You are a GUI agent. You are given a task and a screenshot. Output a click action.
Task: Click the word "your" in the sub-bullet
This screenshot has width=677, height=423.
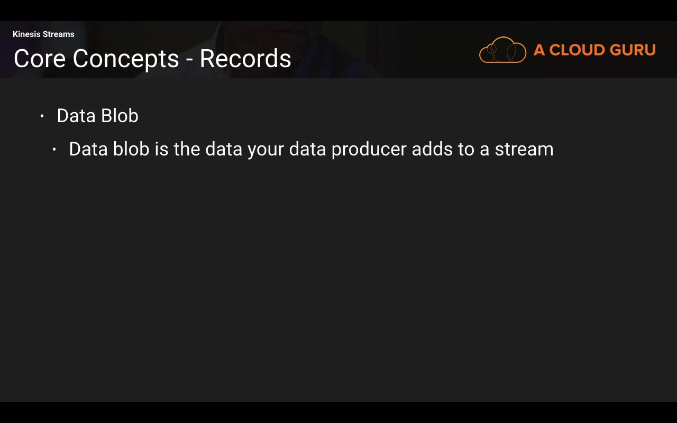tap(266, 150)
